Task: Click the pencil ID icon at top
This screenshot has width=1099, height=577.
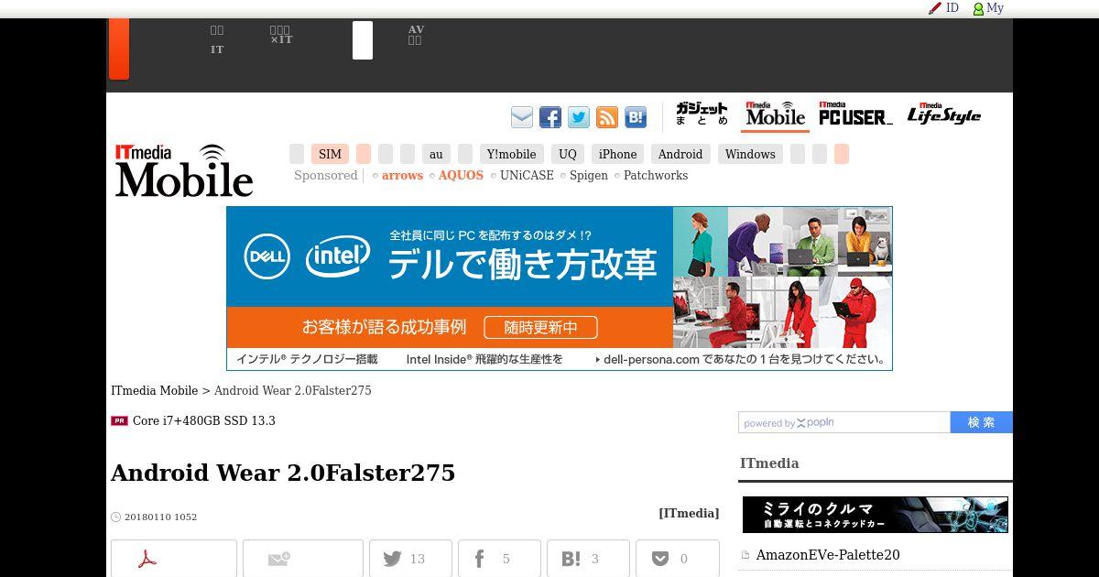Action: [943, 8]
